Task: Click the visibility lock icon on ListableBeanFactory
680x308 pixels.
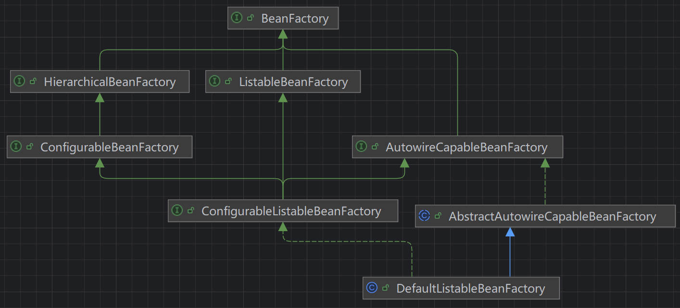Action: coord(228,81)
